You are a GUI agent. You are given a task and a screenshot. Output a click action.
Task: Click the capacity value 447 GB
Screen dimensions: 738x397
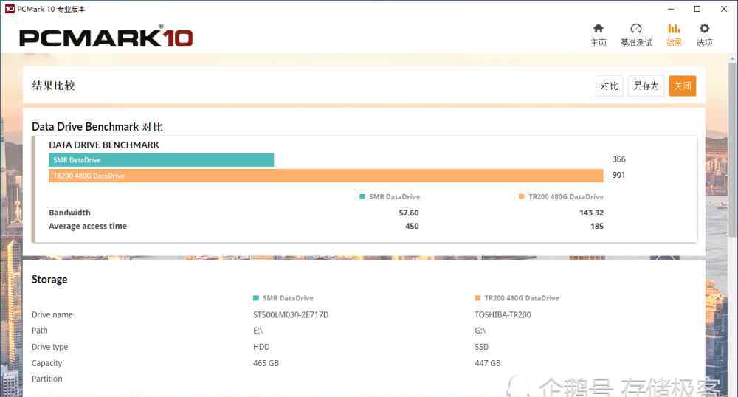pyautogui.click(x=488, y=363)
